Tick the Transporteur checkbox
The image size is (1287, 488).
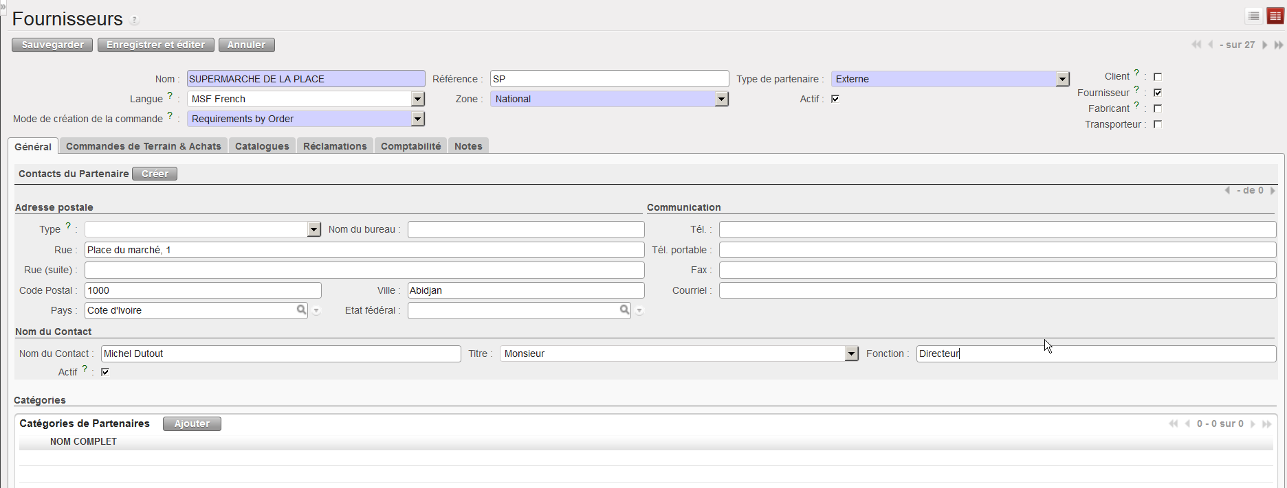[x=1158, y=124]
